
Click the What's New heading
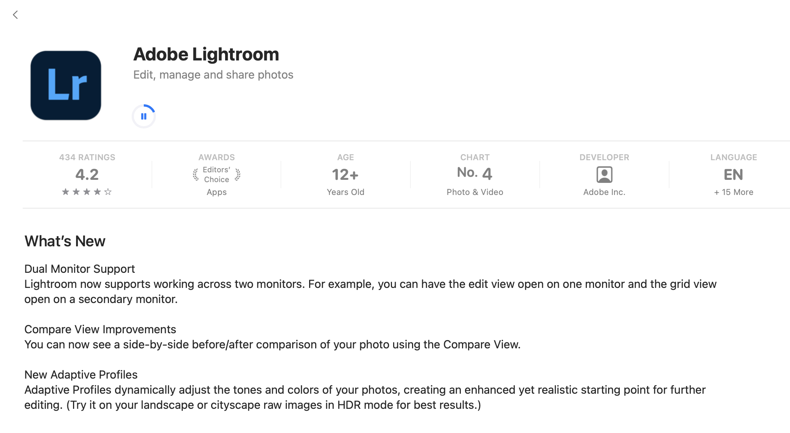click(65, 241)
